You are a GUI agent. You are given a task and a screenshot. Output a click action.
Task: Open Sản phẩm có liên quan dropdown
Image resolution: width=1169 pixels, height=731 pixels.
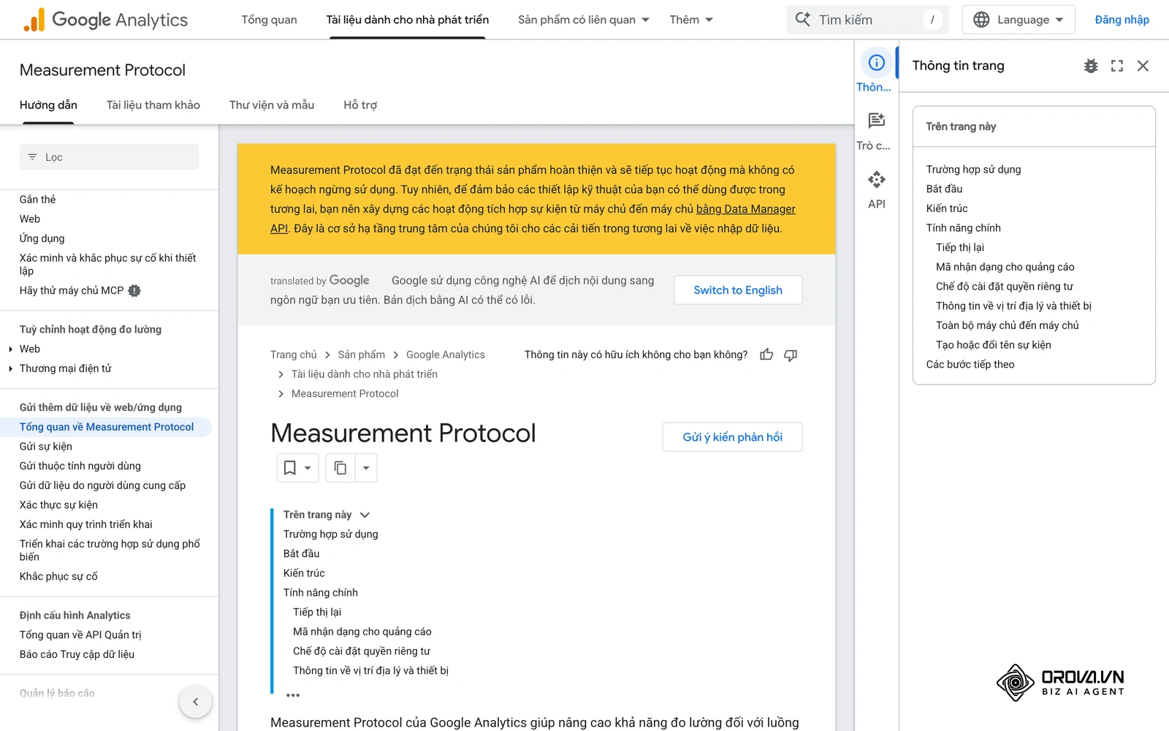point(584,20)
